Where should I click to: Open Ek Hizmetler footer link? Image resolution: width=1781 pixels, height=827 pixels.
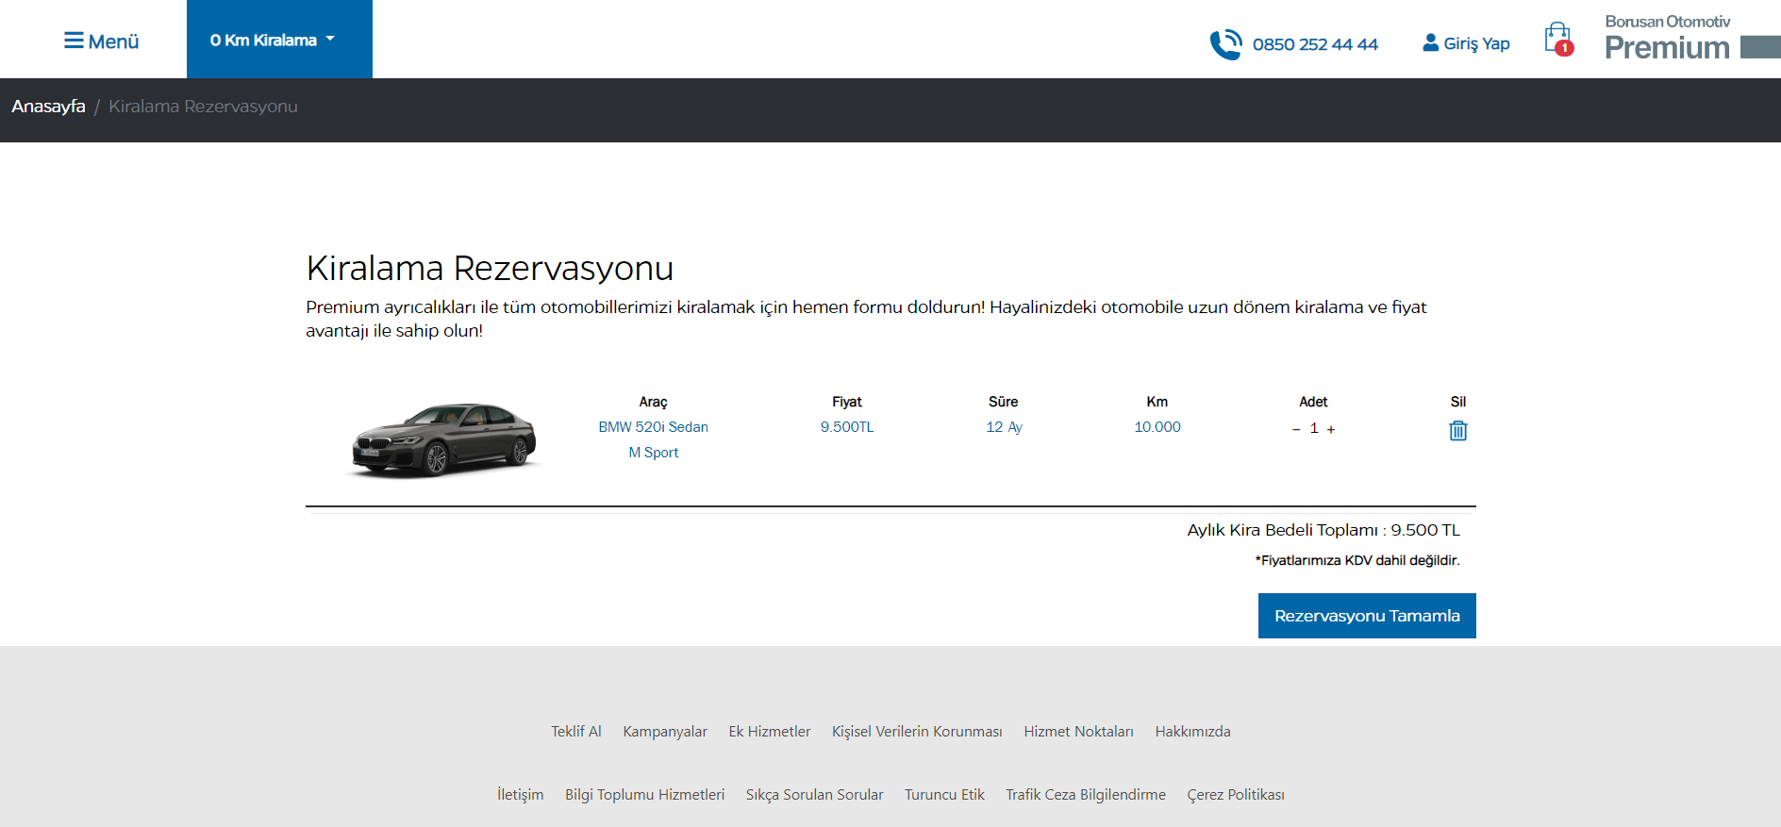click(770, 732)
